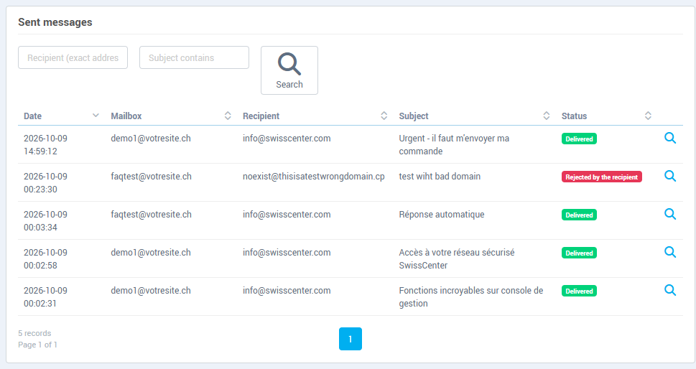The image size is (696, 369).
Task: View details of 'test wiht bad domain' message
Action: pos(670,176)
